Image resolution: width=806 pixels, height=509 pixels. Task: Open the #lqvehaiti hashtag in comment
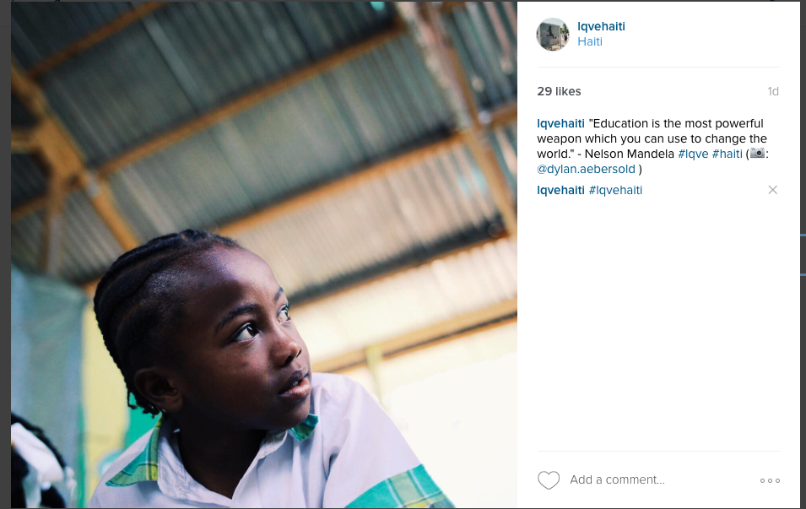click(x=615, y=190)
